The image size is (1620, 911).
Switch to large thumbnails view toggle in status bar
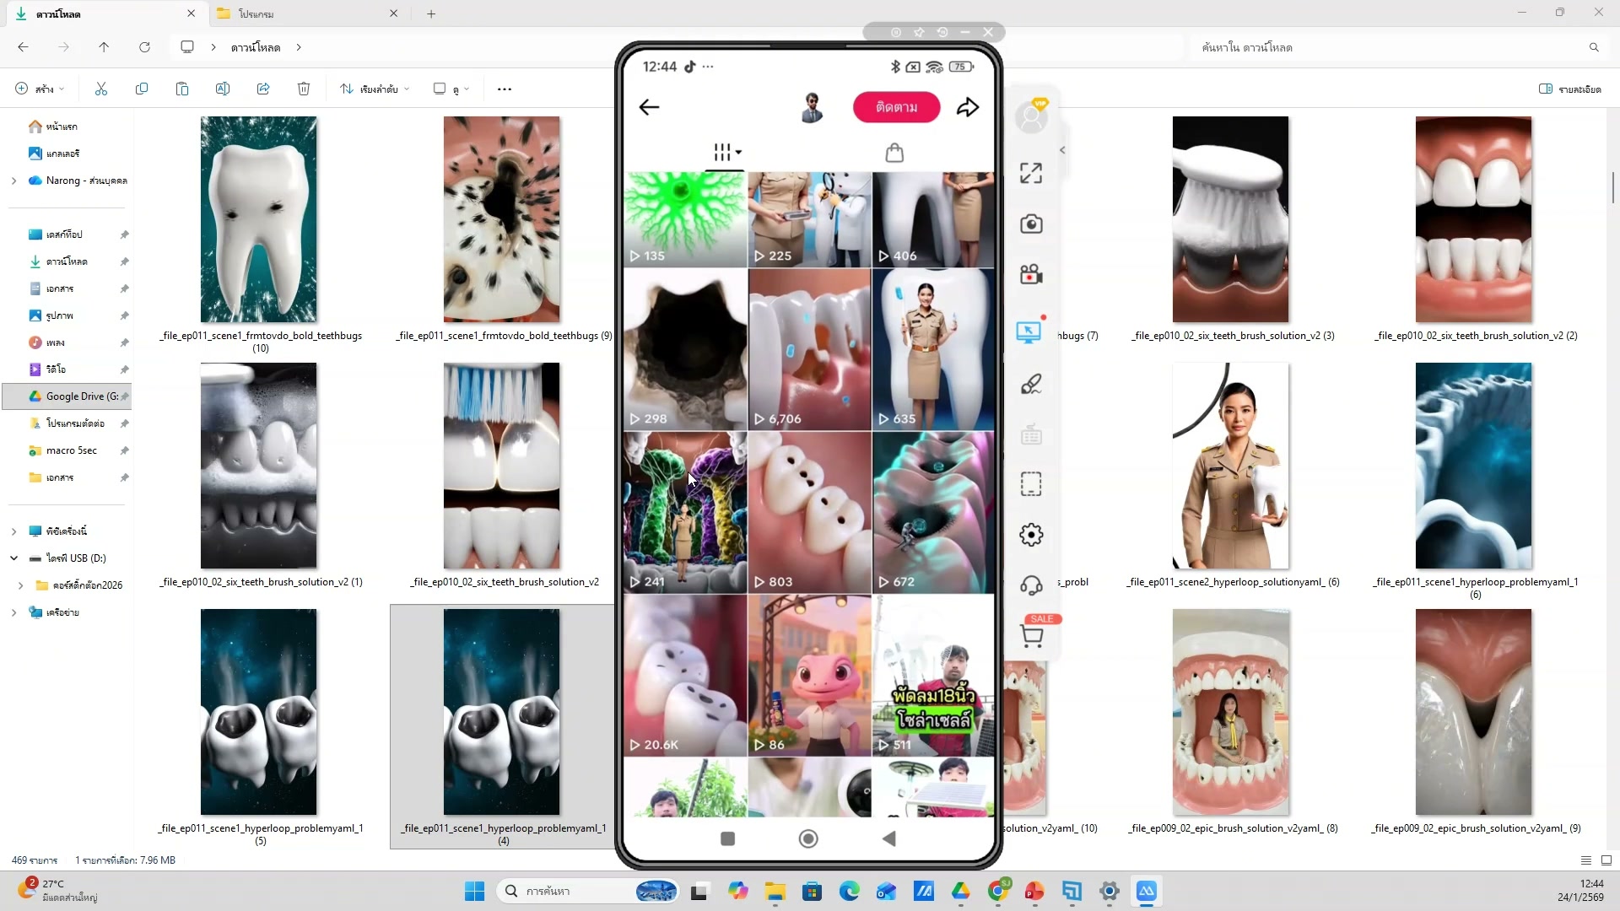[1606, 860]
